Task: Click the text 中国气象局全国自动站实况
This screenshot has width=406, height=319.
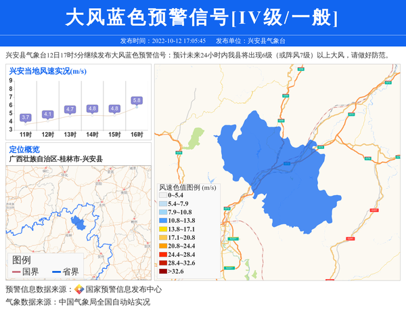Action: pos(104,302)
